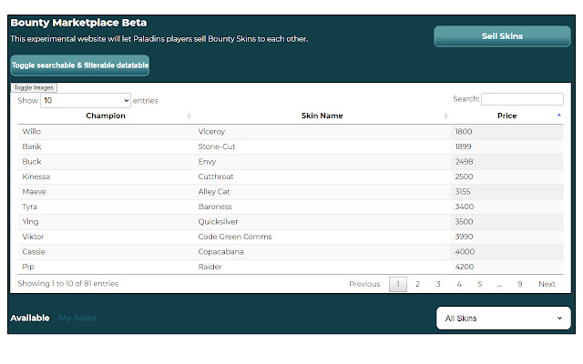Select current pagination page 1
The image size is (583, 364).
[398, 284]
